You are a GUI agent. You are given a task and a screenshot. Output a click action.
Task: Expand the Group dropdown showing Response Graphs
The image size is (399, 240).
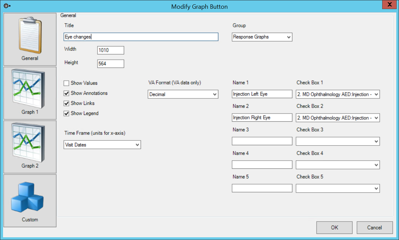tap(262, 37)
